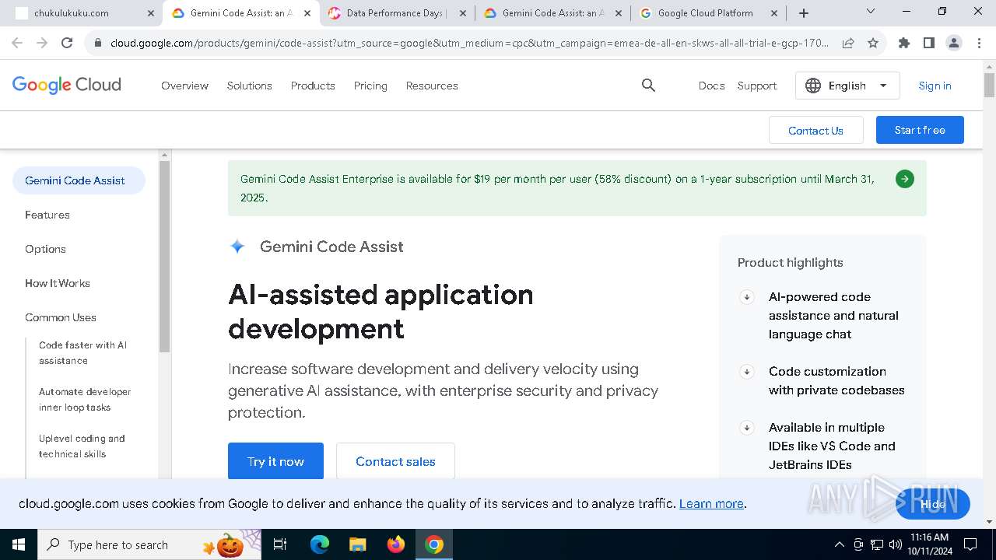Open the Products menu
996x560 pixels.
click(313, 86)
